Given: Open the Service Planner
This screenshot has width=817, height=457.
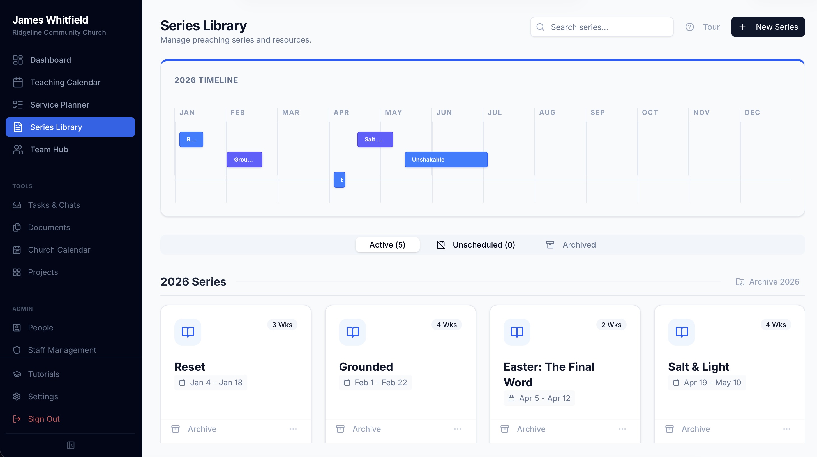Looking at the screenshot, I should click(x=60, y=104).
